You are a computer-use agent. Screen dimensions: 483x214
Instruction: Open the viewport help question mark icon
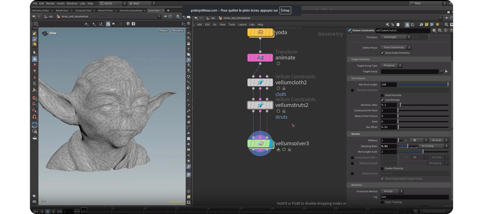click(x=188, y=24)
